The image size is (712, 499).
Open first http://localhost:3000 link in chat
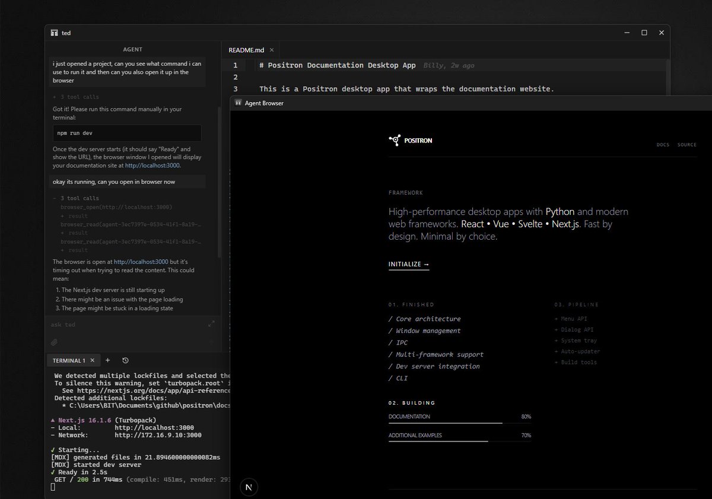(152, 166)
